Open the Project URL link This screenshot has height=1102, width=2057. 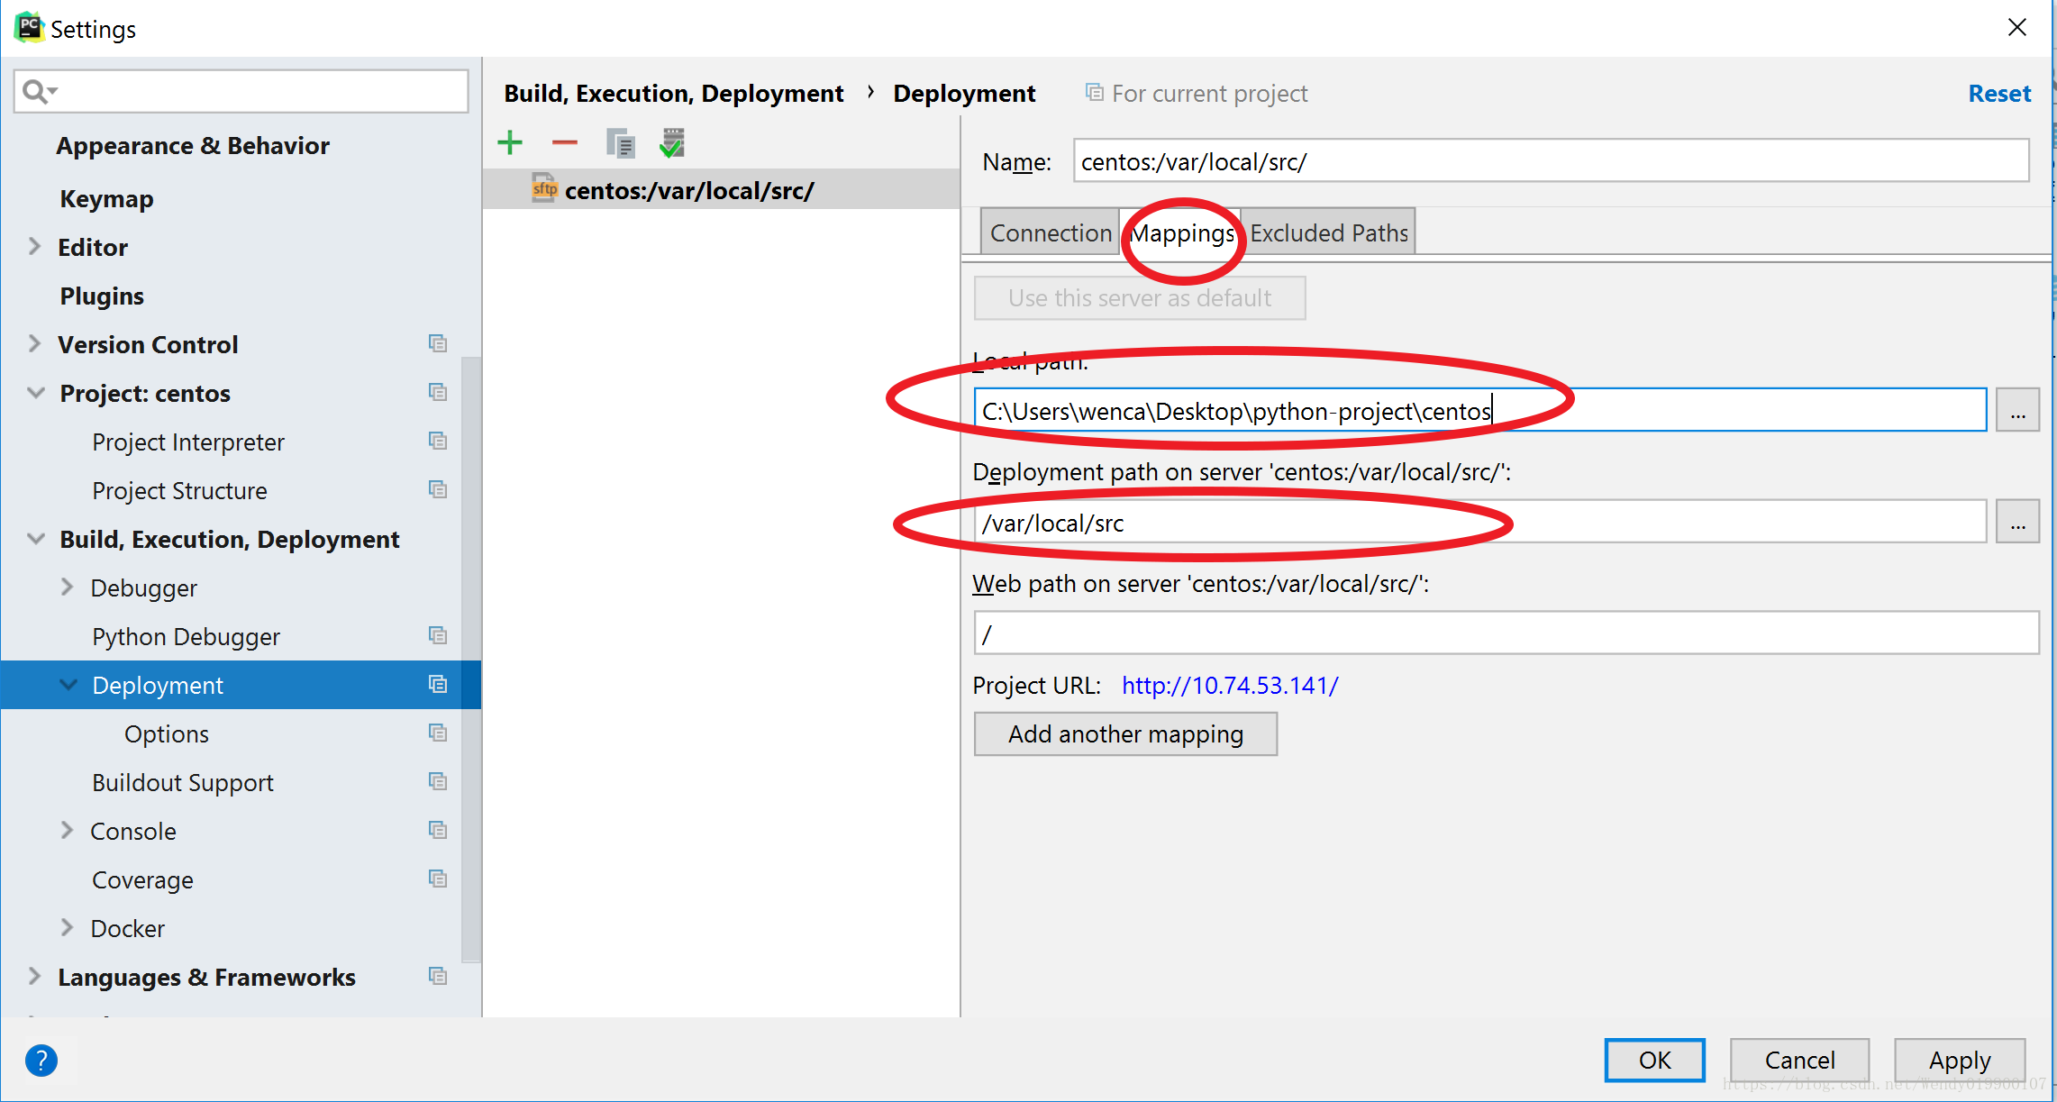(1230, 686)
